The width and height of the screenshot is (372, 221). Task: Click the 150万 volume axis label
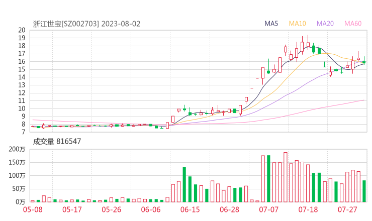point(17,163)
